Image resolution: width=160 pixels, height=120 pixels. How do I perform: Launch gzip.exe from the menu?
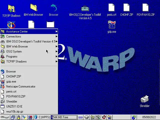(x=29, y=81)
